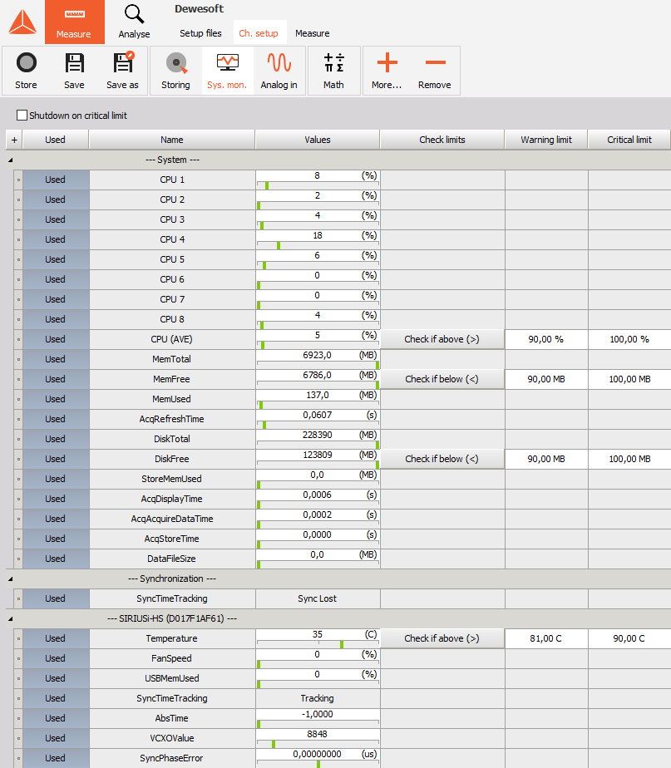Toggle Used for Temperature row
The image size is (671, 768).
(56, 638)
